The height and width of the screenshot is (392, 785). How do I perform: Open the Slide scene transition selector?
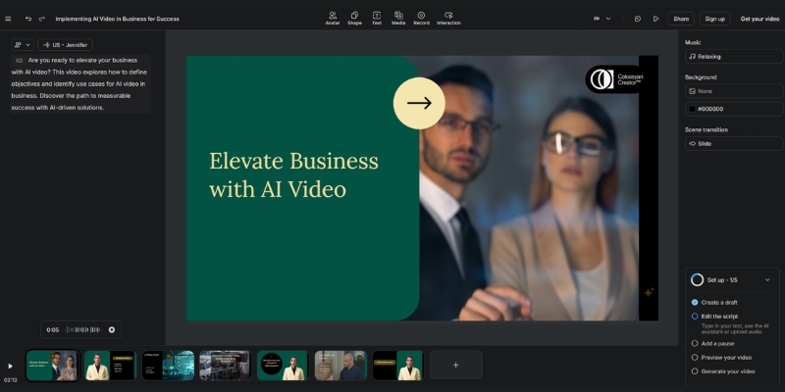click(733, 143)
